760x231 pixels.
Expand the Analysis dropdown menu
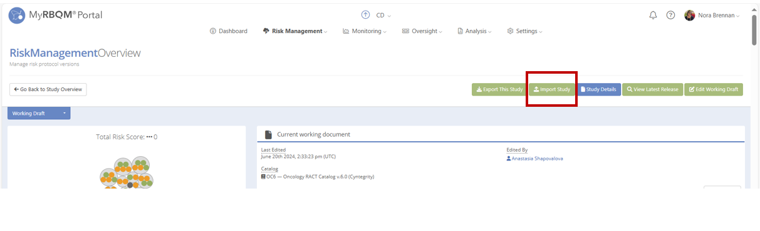click(x=474, y=31)
